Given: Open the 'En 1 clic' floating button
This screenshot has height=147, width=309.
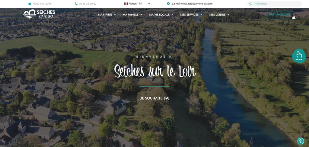Looking at the screenshot, I should 299,56.
